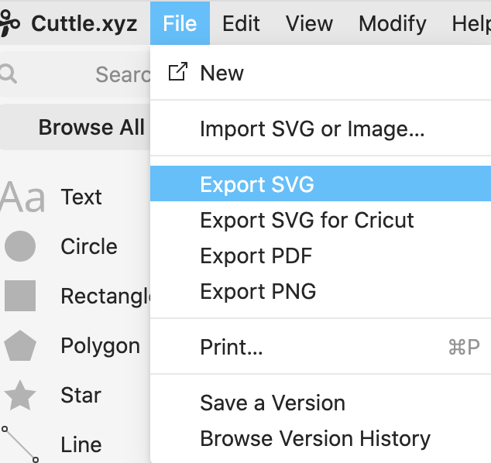Image resolution: width=491 pixels, height=463 pixels.
Task: Open the Modify menu
Action: 392,24
